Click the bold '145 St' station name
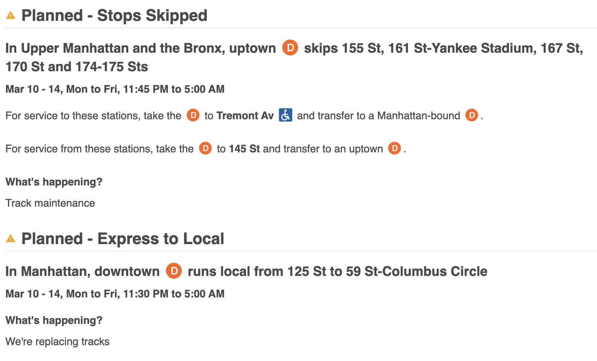 coord(244,149)
